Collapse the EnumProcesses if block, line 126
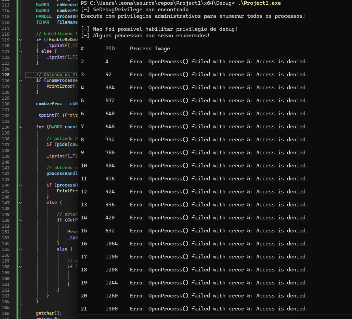Viewport: 352px width, 319px height. click(x=21, y=80)
